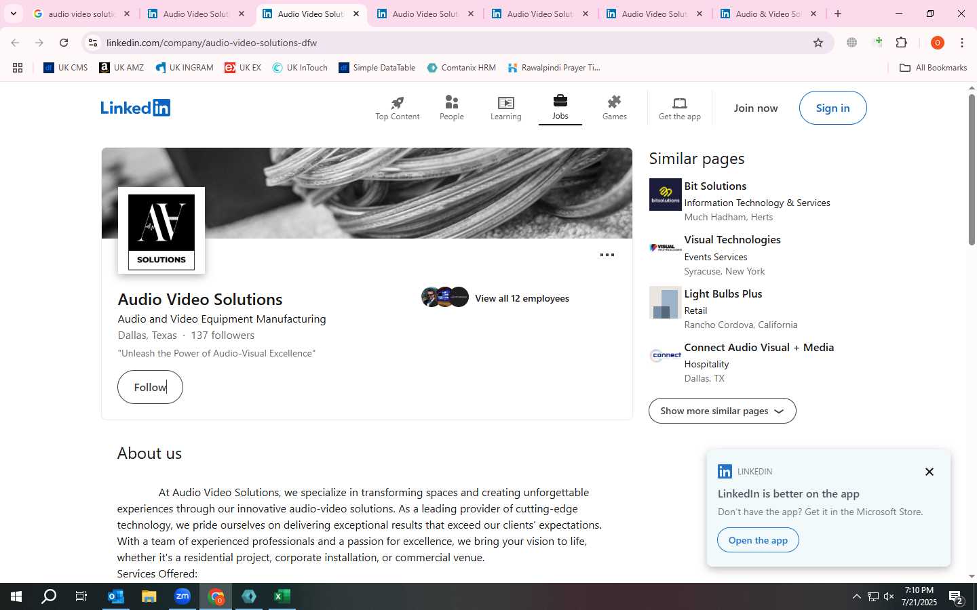Screen dimensions: 977x610
Task: Open the UK InTouch bookmark
Action: pos(300,68)
